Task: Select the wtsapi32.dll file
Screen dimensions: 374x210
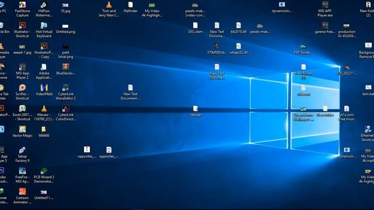Action: tap(238, 48)
